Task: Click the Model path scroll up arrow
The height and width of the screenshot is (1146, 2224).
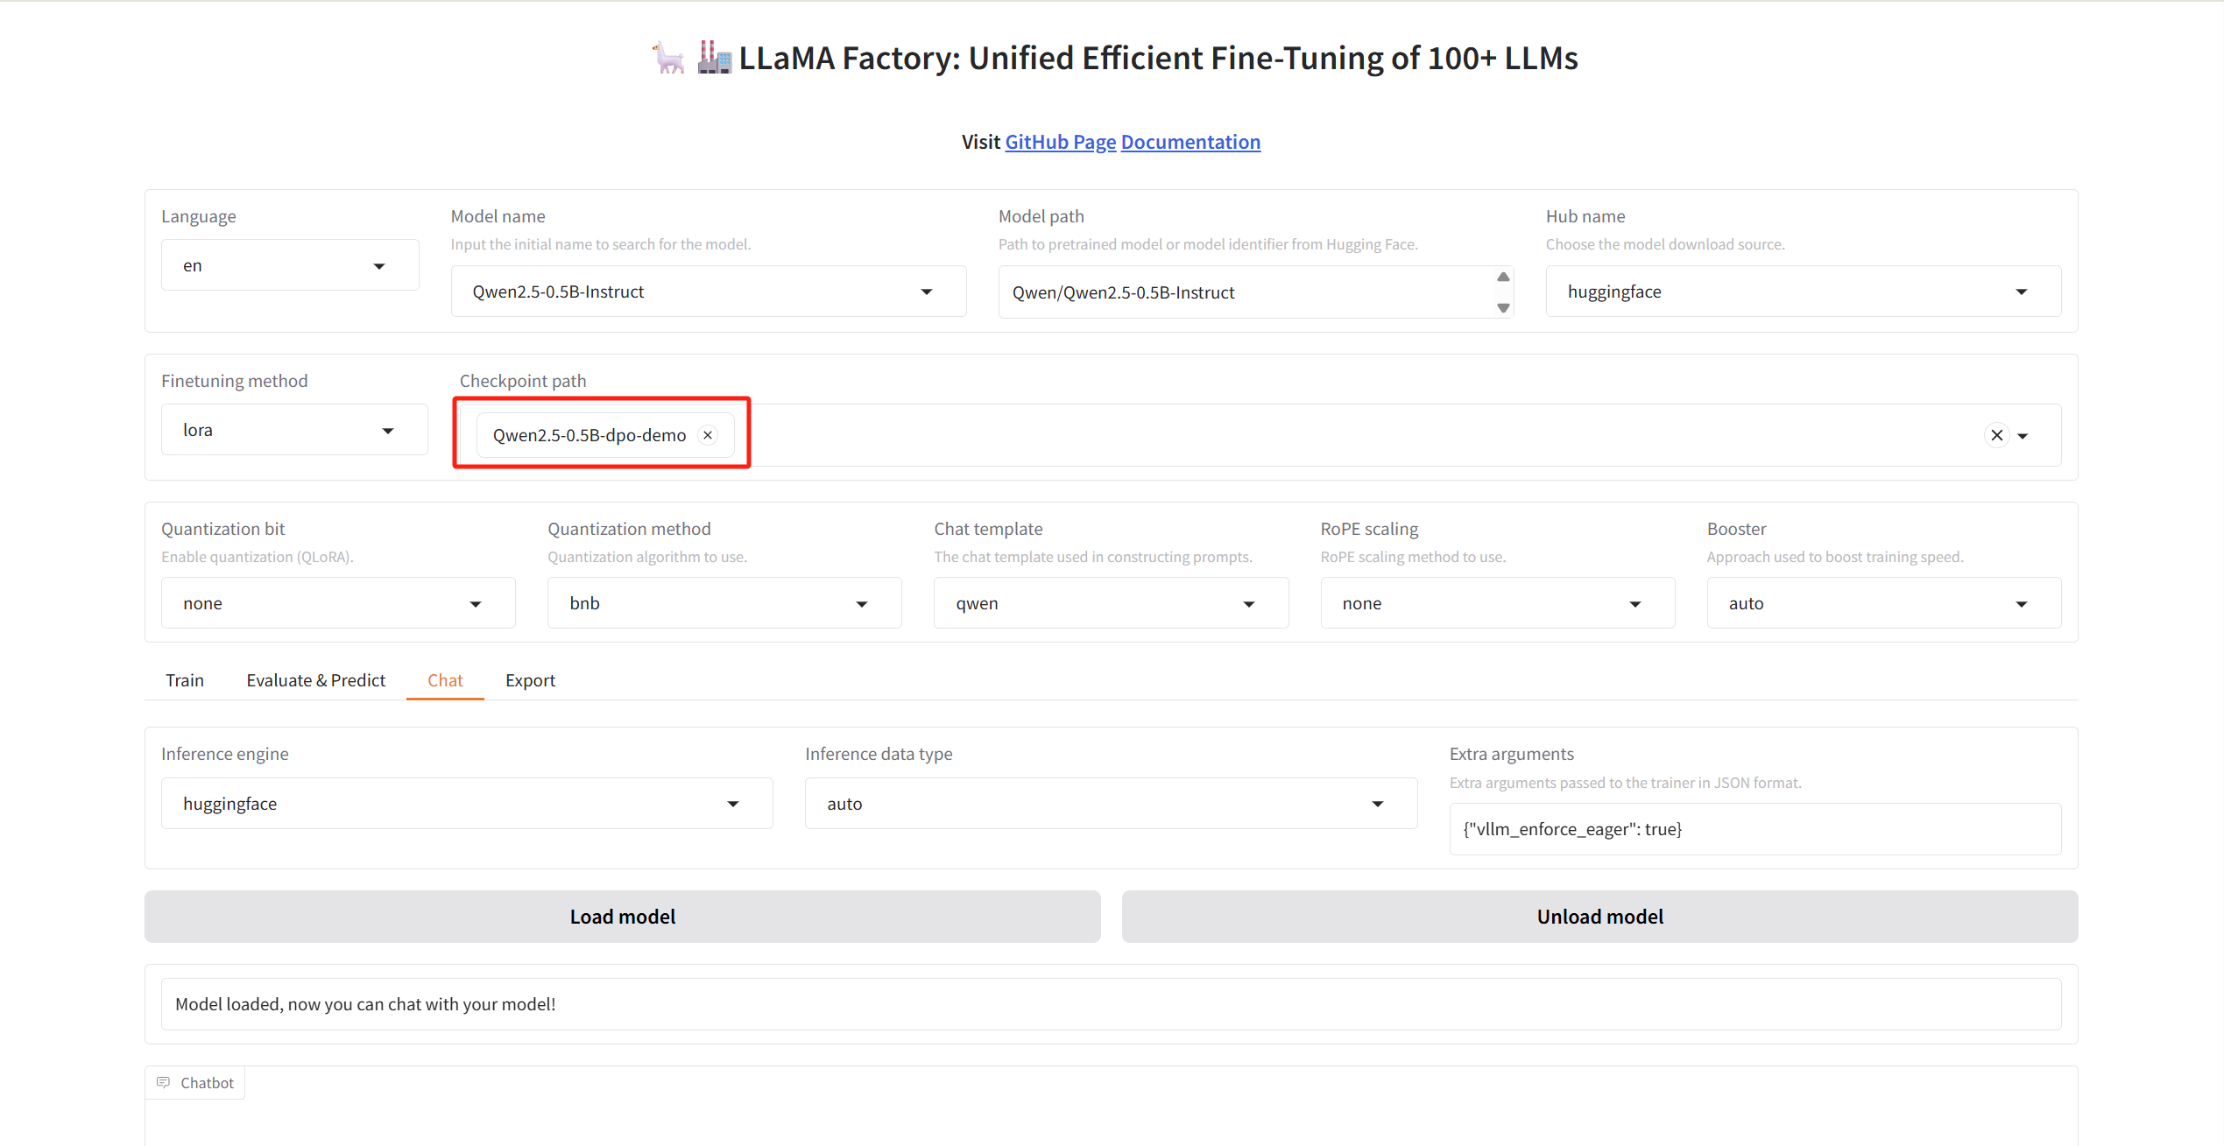Action: pyautogui.click(x=1503, y=278)
